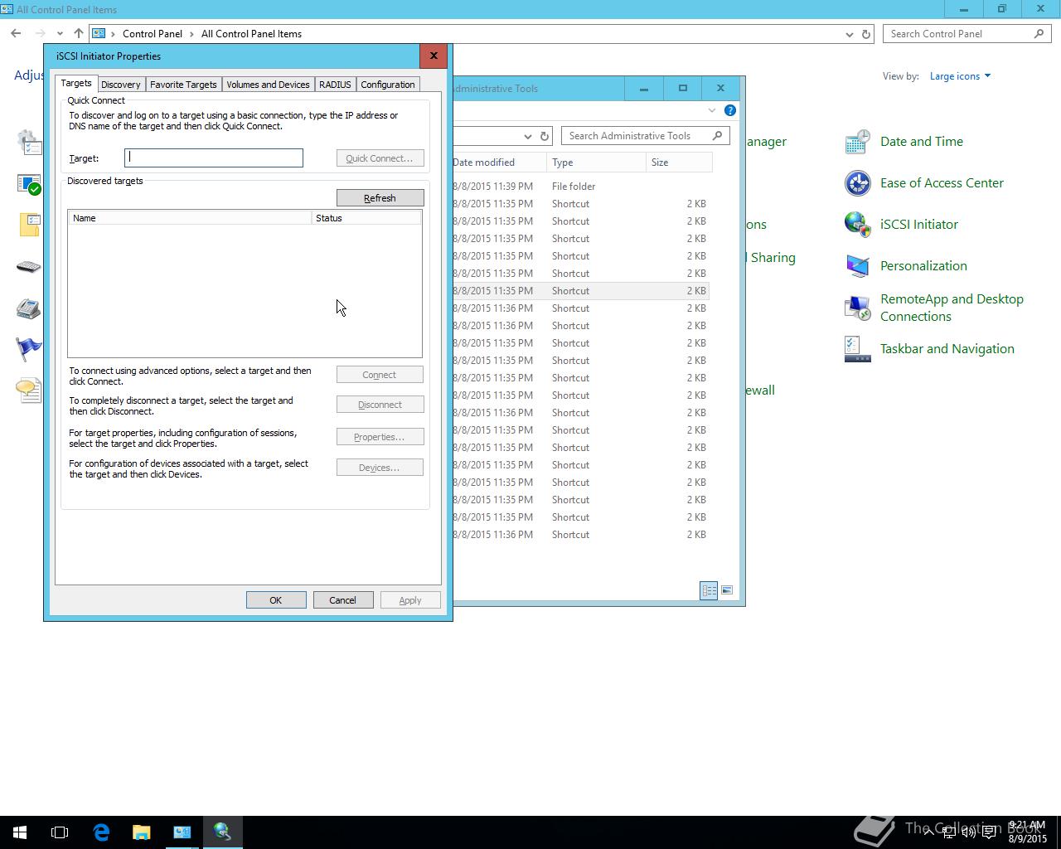Expand the Administrative Tools ribbon chevron
The width and height of the screenshot is (1061, 849).
click(712, 110)
